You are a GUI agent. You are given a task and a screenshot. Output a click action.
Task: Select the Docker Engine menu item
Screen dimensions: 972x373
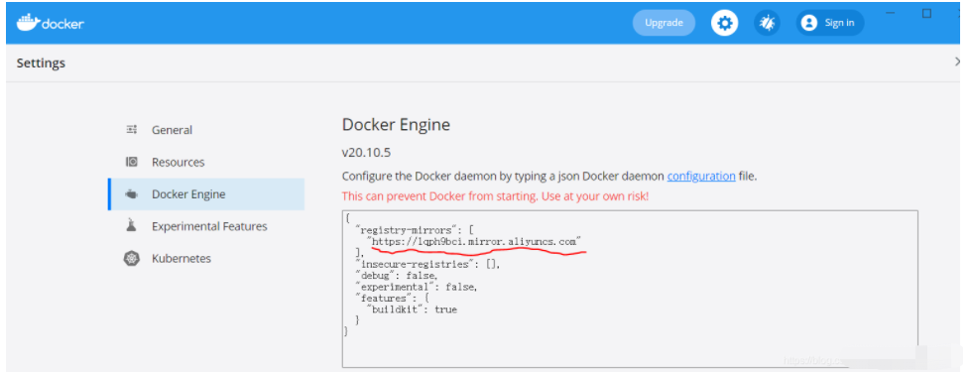click(206, 193)
